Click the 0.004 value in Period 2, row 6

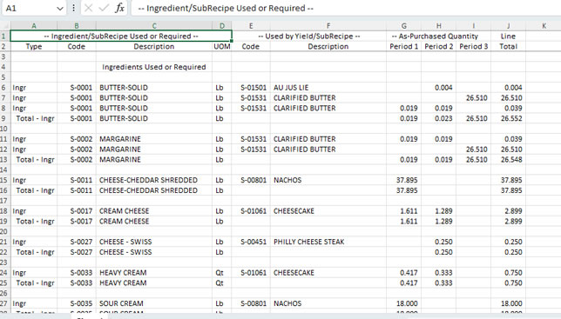(439, 88)
